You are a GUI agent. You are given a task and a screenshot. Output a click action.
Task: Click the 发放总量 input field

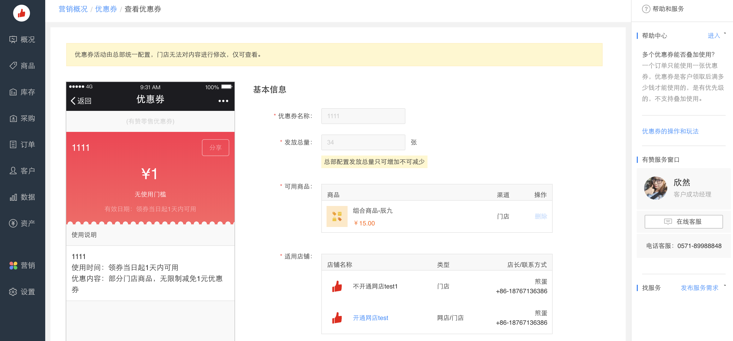tap(363, 142)
